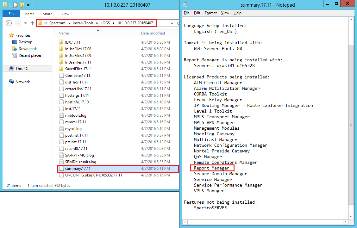
Task: Click the Up one level arrow
Action: click(32, 23)
